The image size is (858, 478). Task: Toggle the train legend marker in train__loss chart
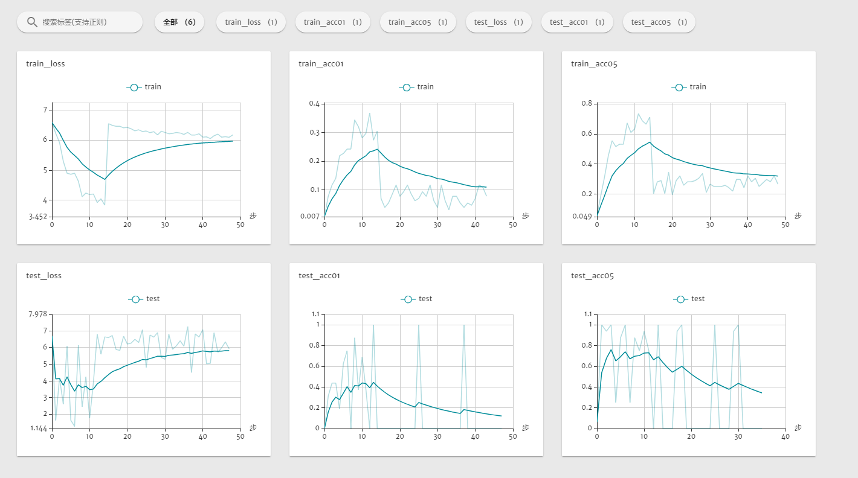pos(134,88)
